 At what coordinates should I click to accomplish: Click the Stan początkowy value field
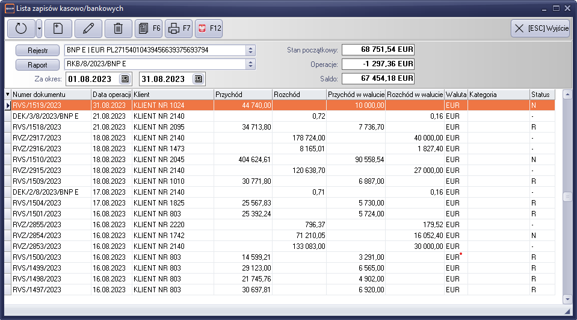click(378, 49)
